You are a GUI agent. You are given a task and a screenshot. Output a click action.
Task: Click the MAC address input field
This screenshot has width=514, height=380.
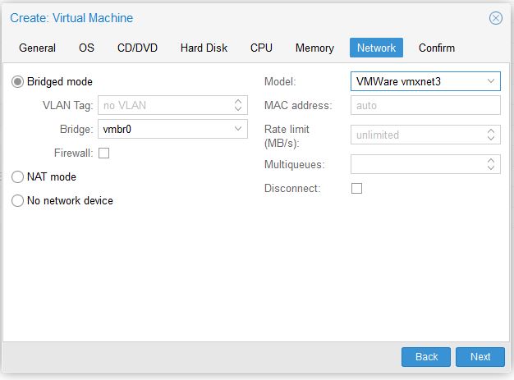pyautogui.click(x=425, y=105)
